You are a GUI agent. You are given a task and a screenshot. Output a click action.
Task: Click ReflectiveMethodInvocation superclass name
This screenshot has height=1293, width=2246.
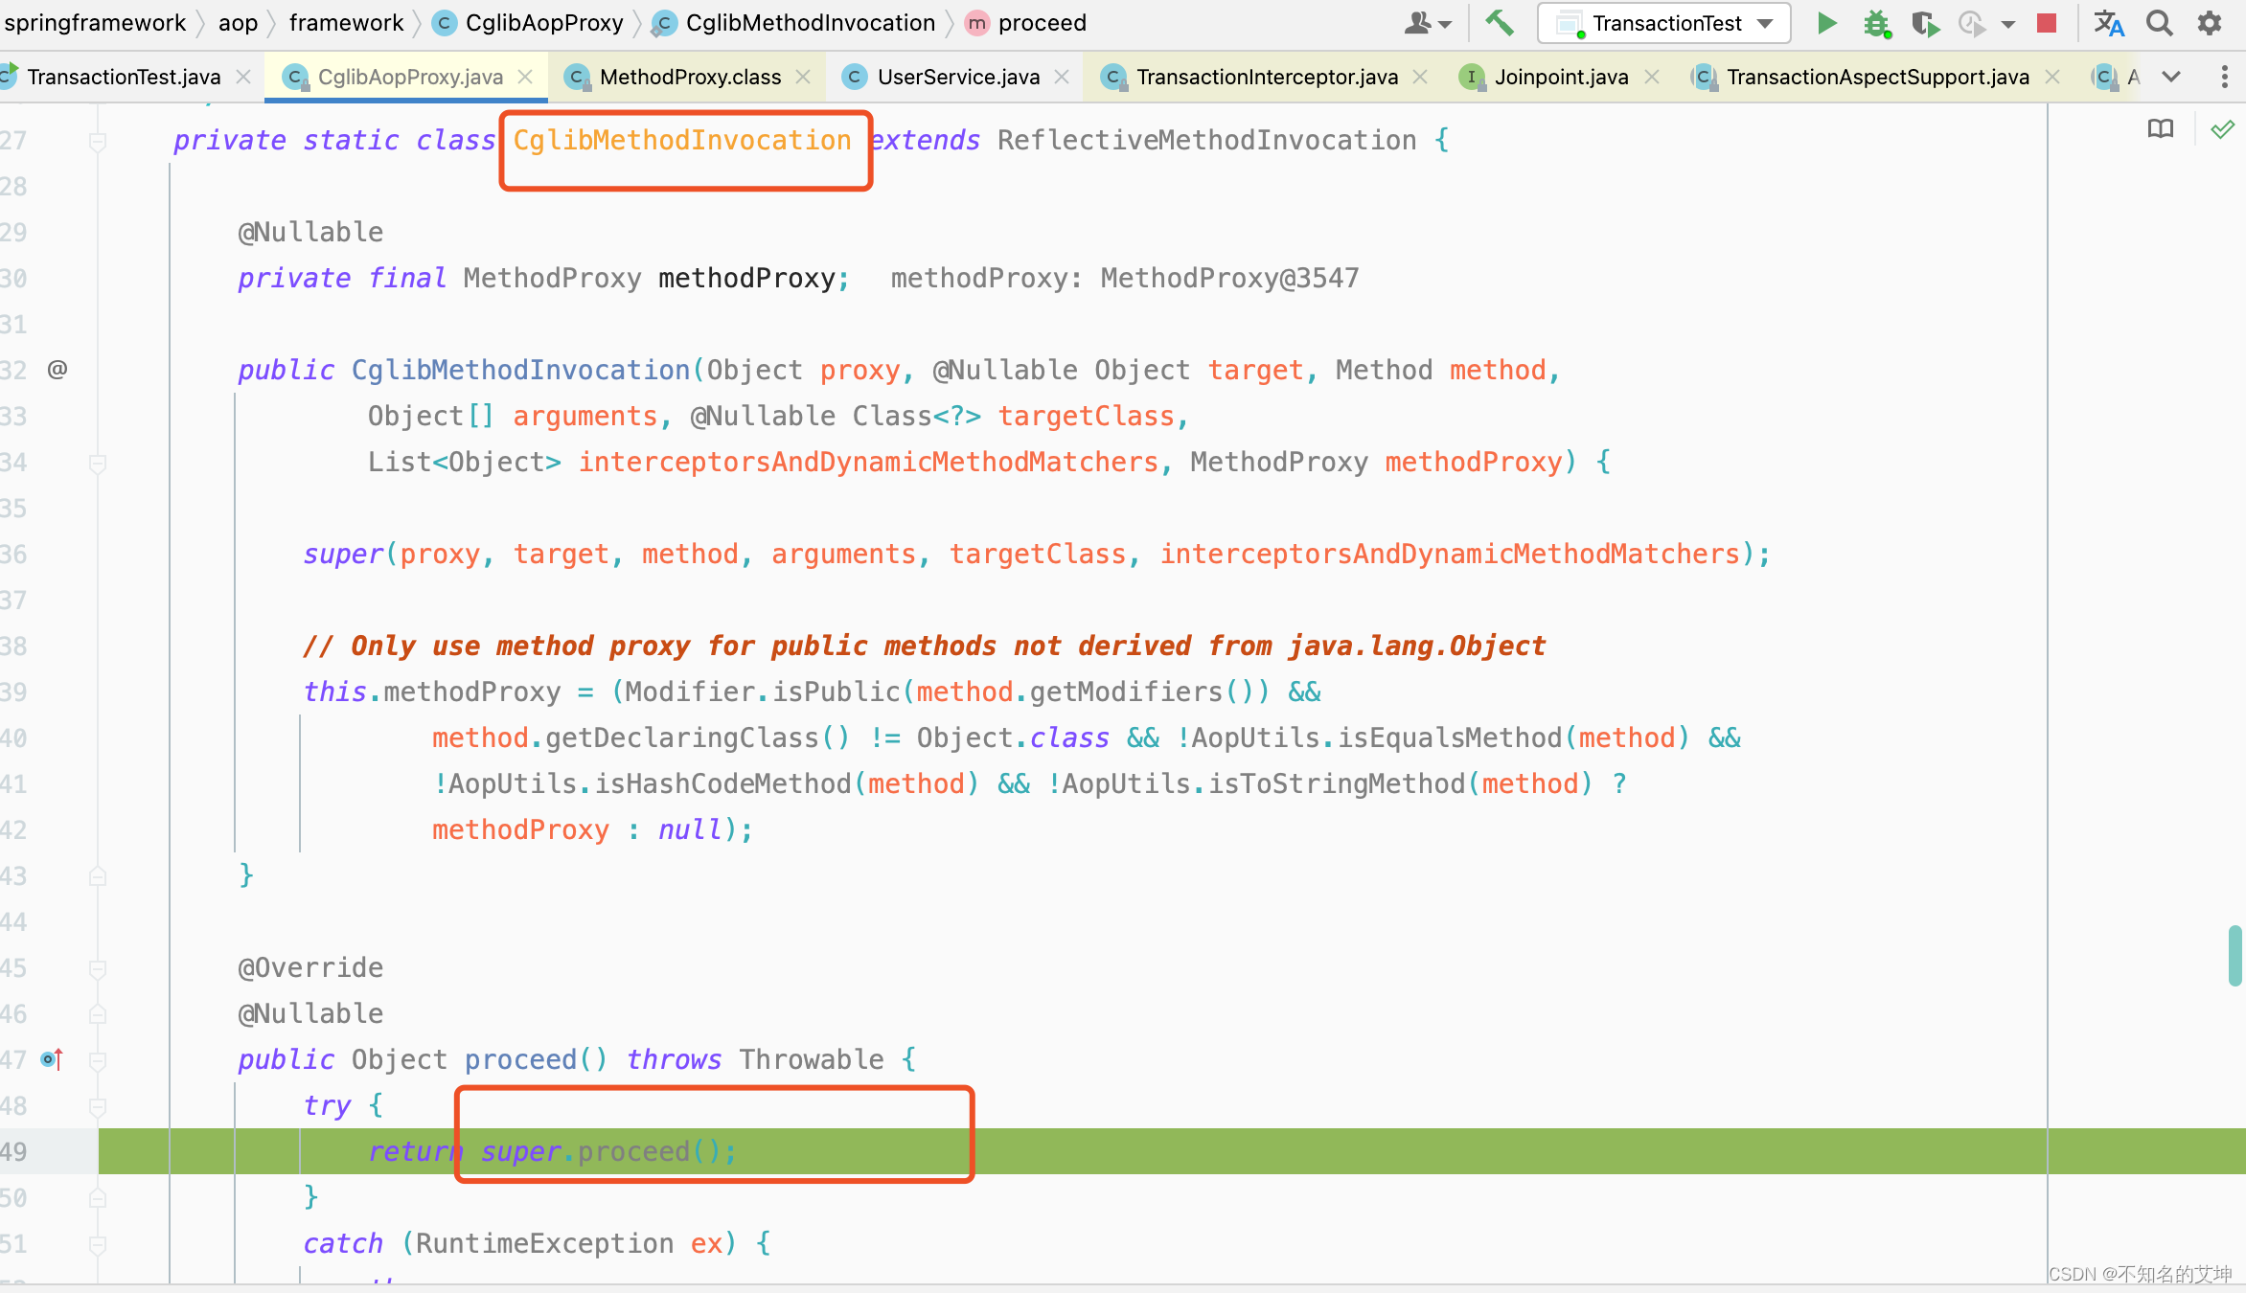point(1206,141)
